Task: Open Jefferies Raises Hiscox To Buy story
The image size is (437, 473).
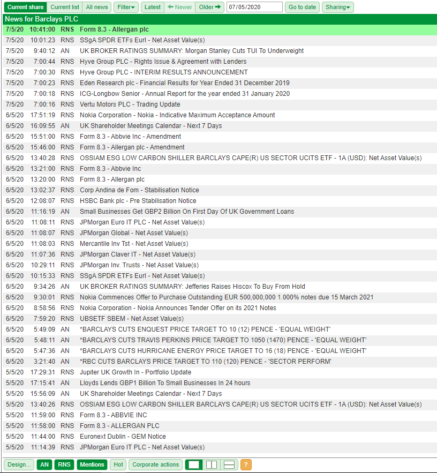Action: (x=220, y=287)
